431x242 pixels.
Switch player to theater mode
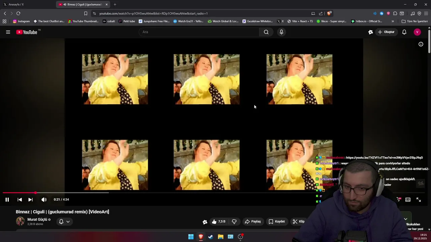408,200
